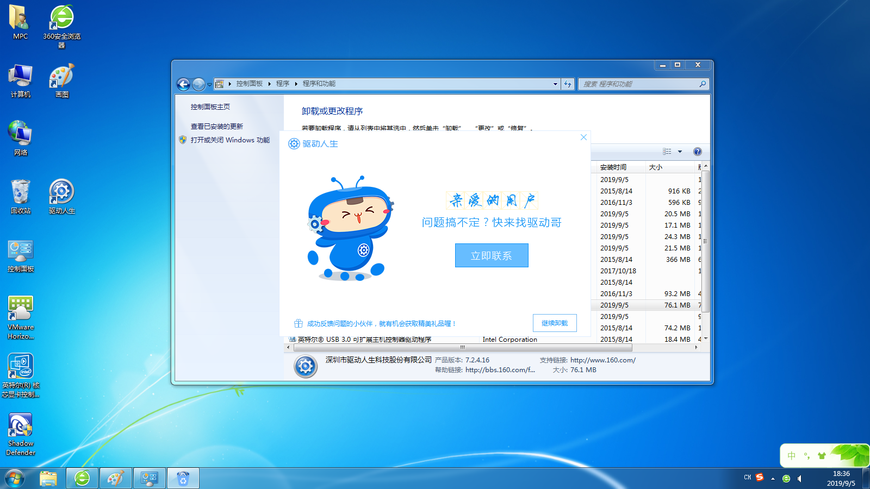Select the row dated 2017/10/18
This screenshot has height=489, width=870.
tap(646, 271)
